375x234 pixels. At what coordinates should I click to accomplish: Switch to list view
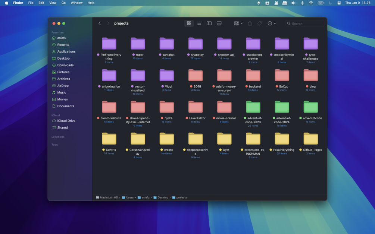(x=199, y=23)
